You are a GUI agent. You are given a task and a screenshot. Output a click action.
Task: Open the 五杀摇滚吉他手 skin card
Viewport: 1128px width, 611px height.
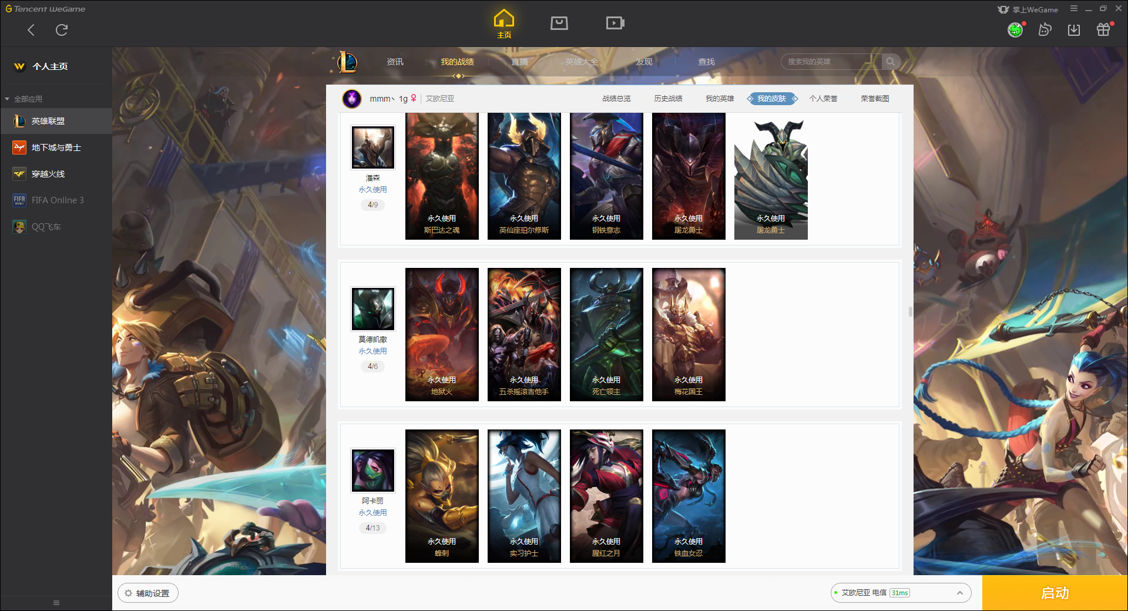tap(524, 335)
